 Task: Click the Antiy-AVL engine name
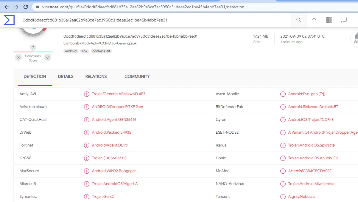(28, 94)
